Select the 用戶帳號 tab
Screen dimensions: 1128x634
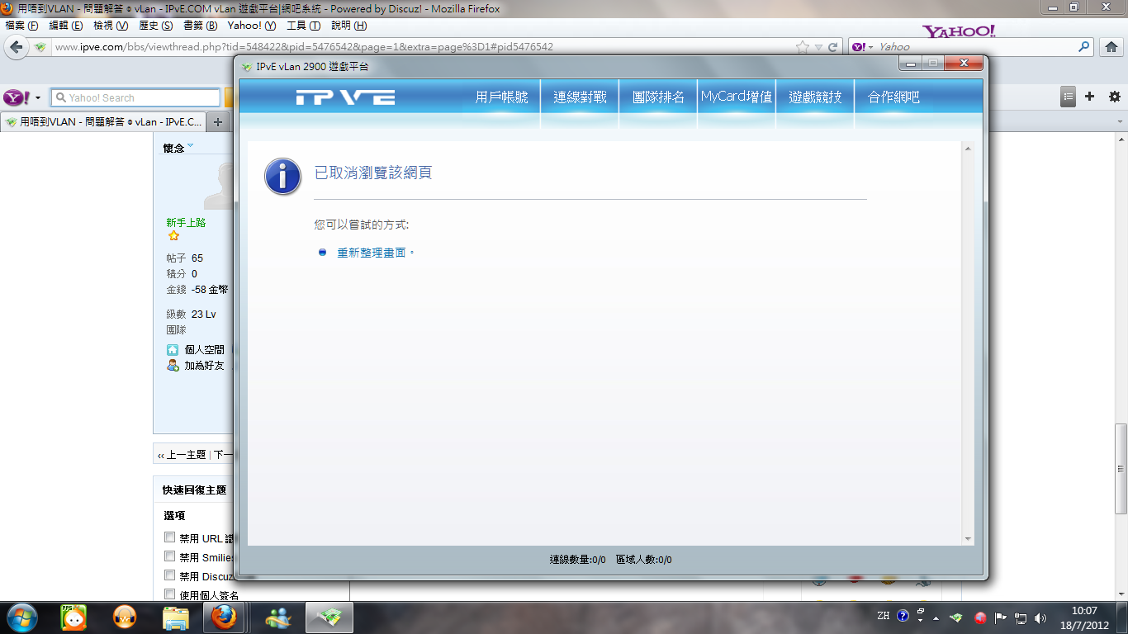[501, 97]
